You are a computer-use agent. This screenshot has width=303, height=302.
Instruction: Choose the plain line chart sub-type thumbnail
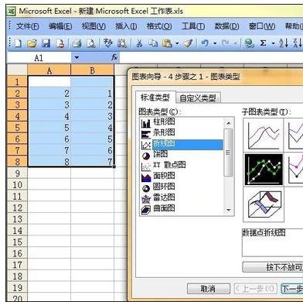(264, 136)
